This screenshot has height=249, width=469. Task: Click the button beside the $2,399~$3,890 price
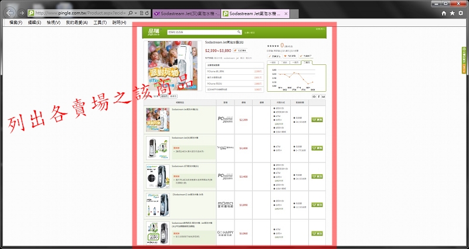click(x=240, y=51)
